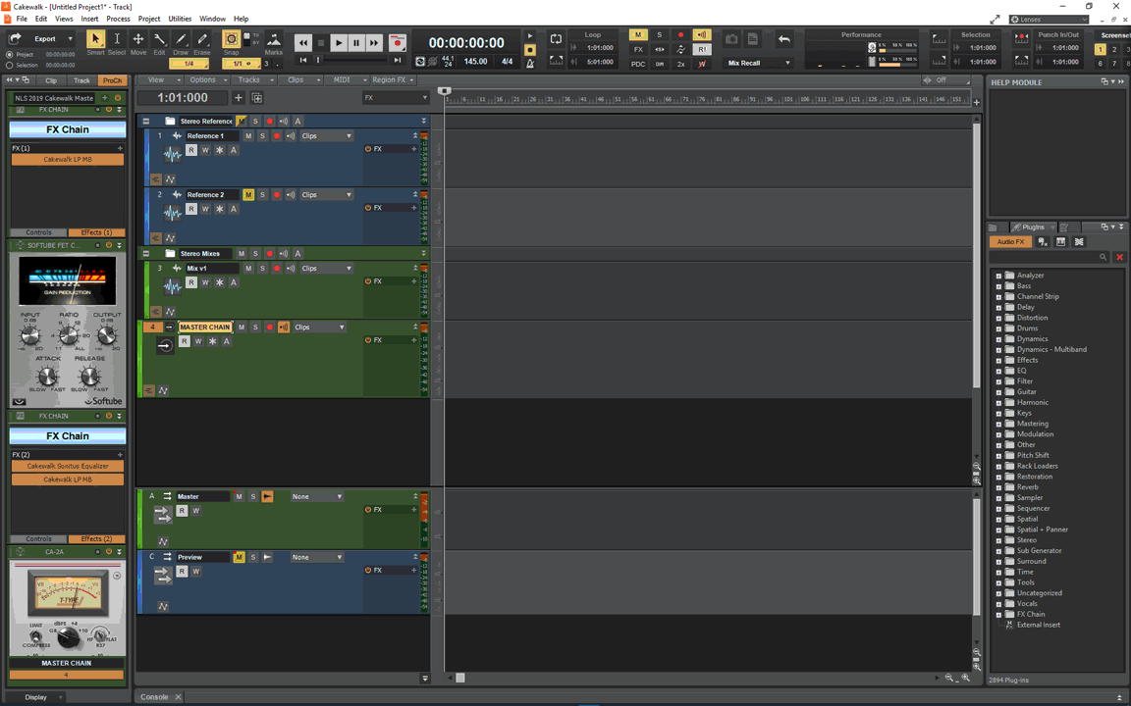Viewport: 1131px width, 706px height.
Task: Click the Rewind transport button
Action: coord(303,43)
